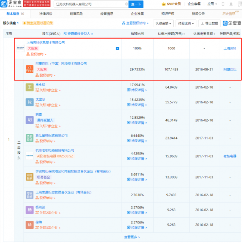Open 沈建华 关联3家企业 link
The image size is (242, 243).
point(48,105)
